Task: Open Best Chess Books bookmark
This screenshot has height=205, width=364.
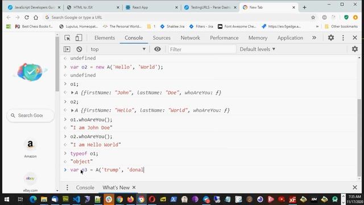Action: point(34,27)
